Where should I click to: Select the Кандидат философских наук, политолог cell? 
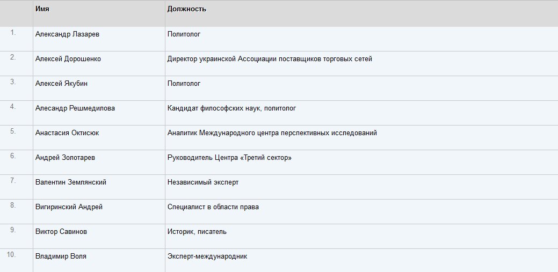point(231,108)
